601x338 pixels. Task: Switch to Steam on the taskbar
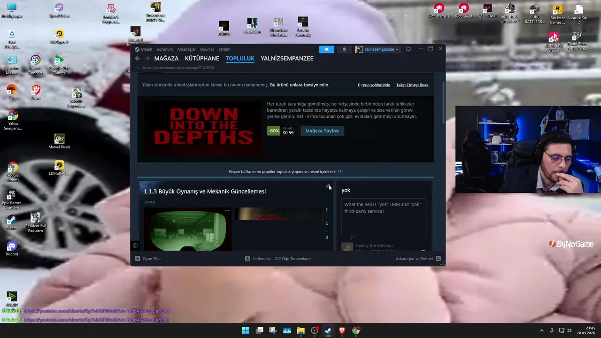tap(328, 330)
